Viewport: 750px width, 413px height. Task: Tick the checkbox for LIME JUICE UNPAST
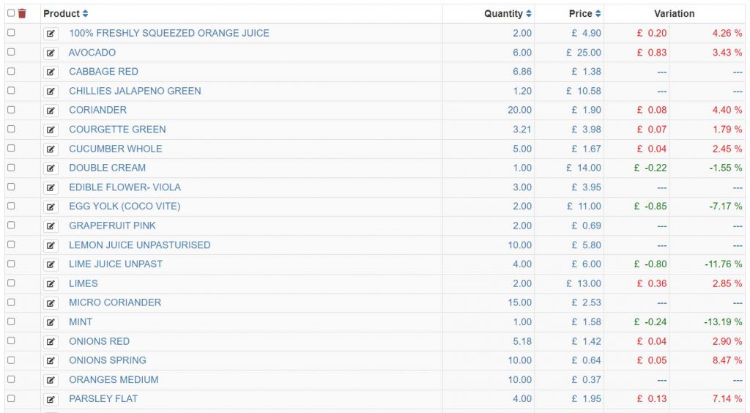point(11,264)
